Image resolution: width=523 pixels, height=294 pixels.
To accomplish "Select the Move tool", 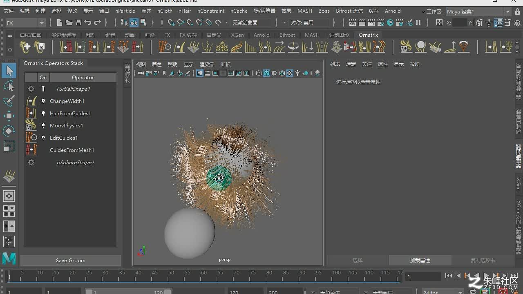I will (9, 116).
